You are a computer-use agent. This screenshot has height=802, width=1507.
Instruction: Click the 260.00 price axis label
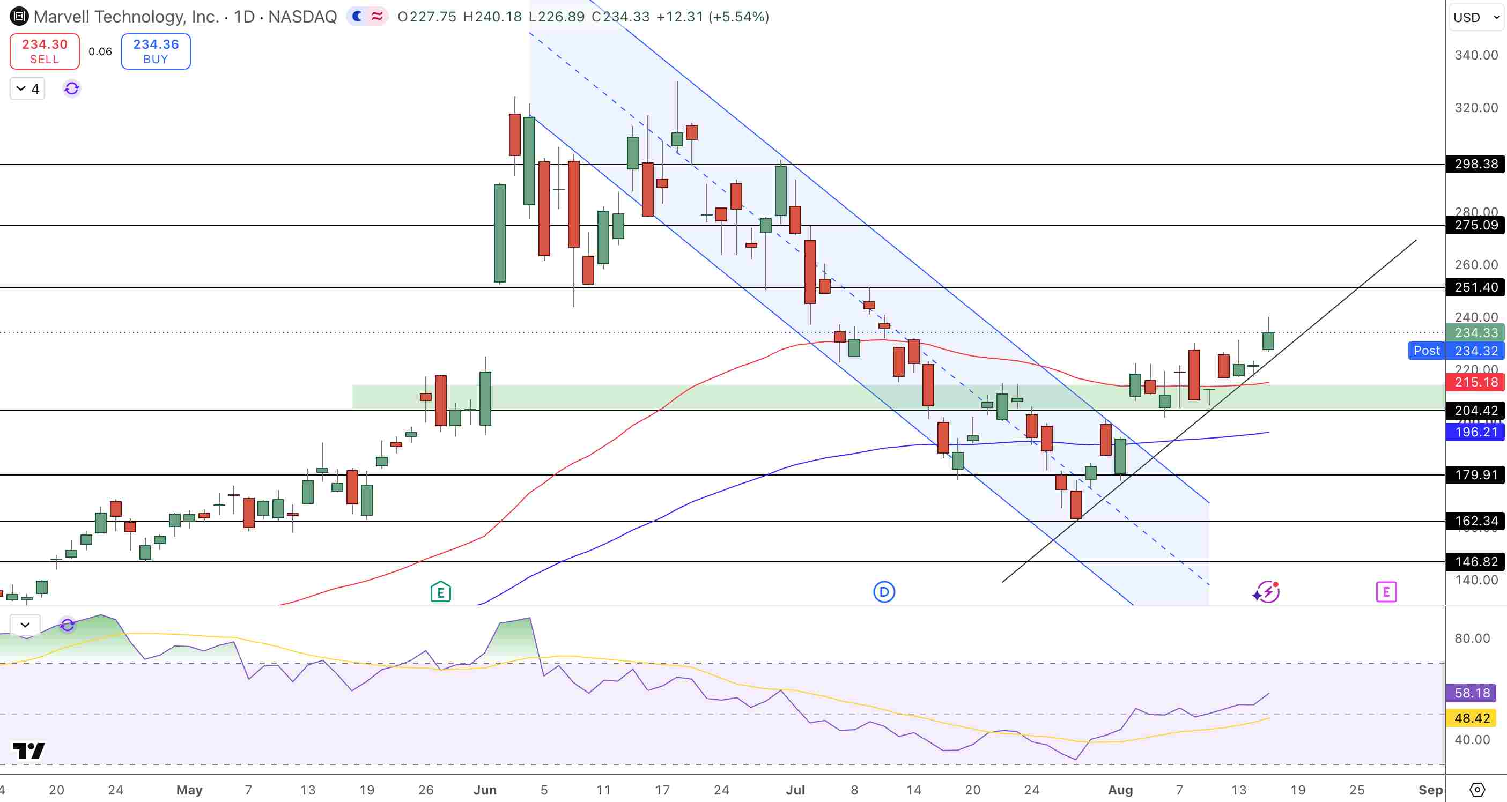click(x=1476, y=265)
